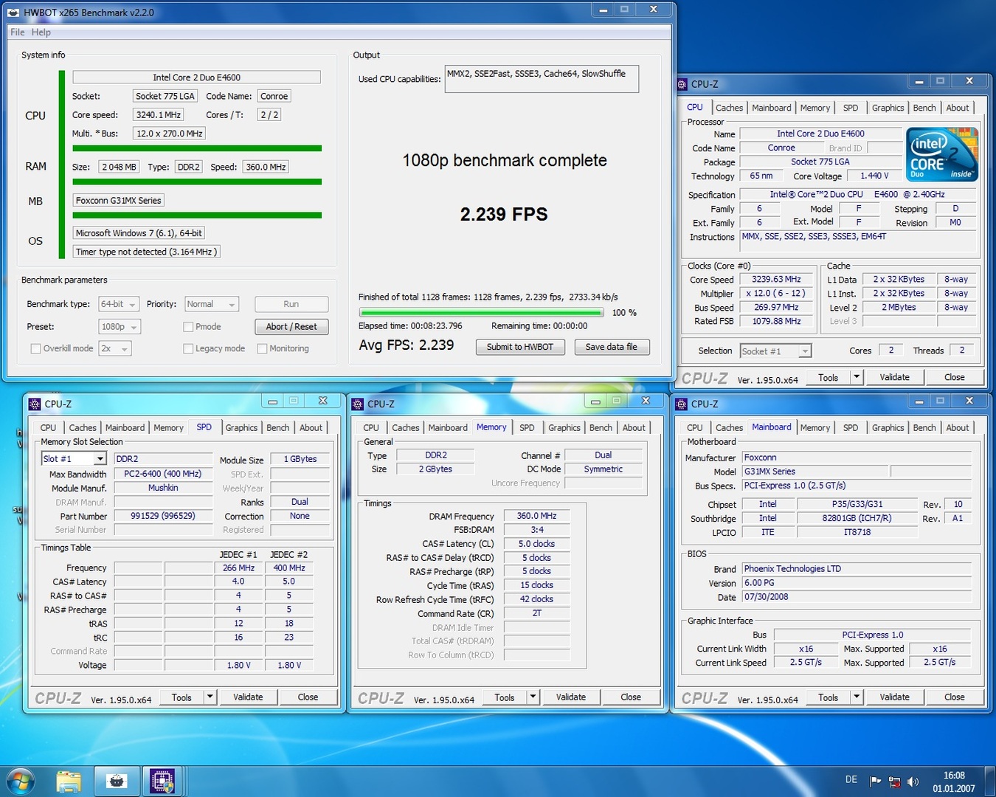Open About tab in CPU-Z Mainboard window
The height and width of the screenshot is (797, 996).
958,428
